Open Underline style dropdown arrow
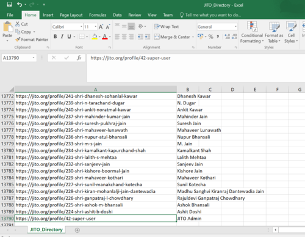The height and width of the screenshot is (237, 305). click(74, 37)
